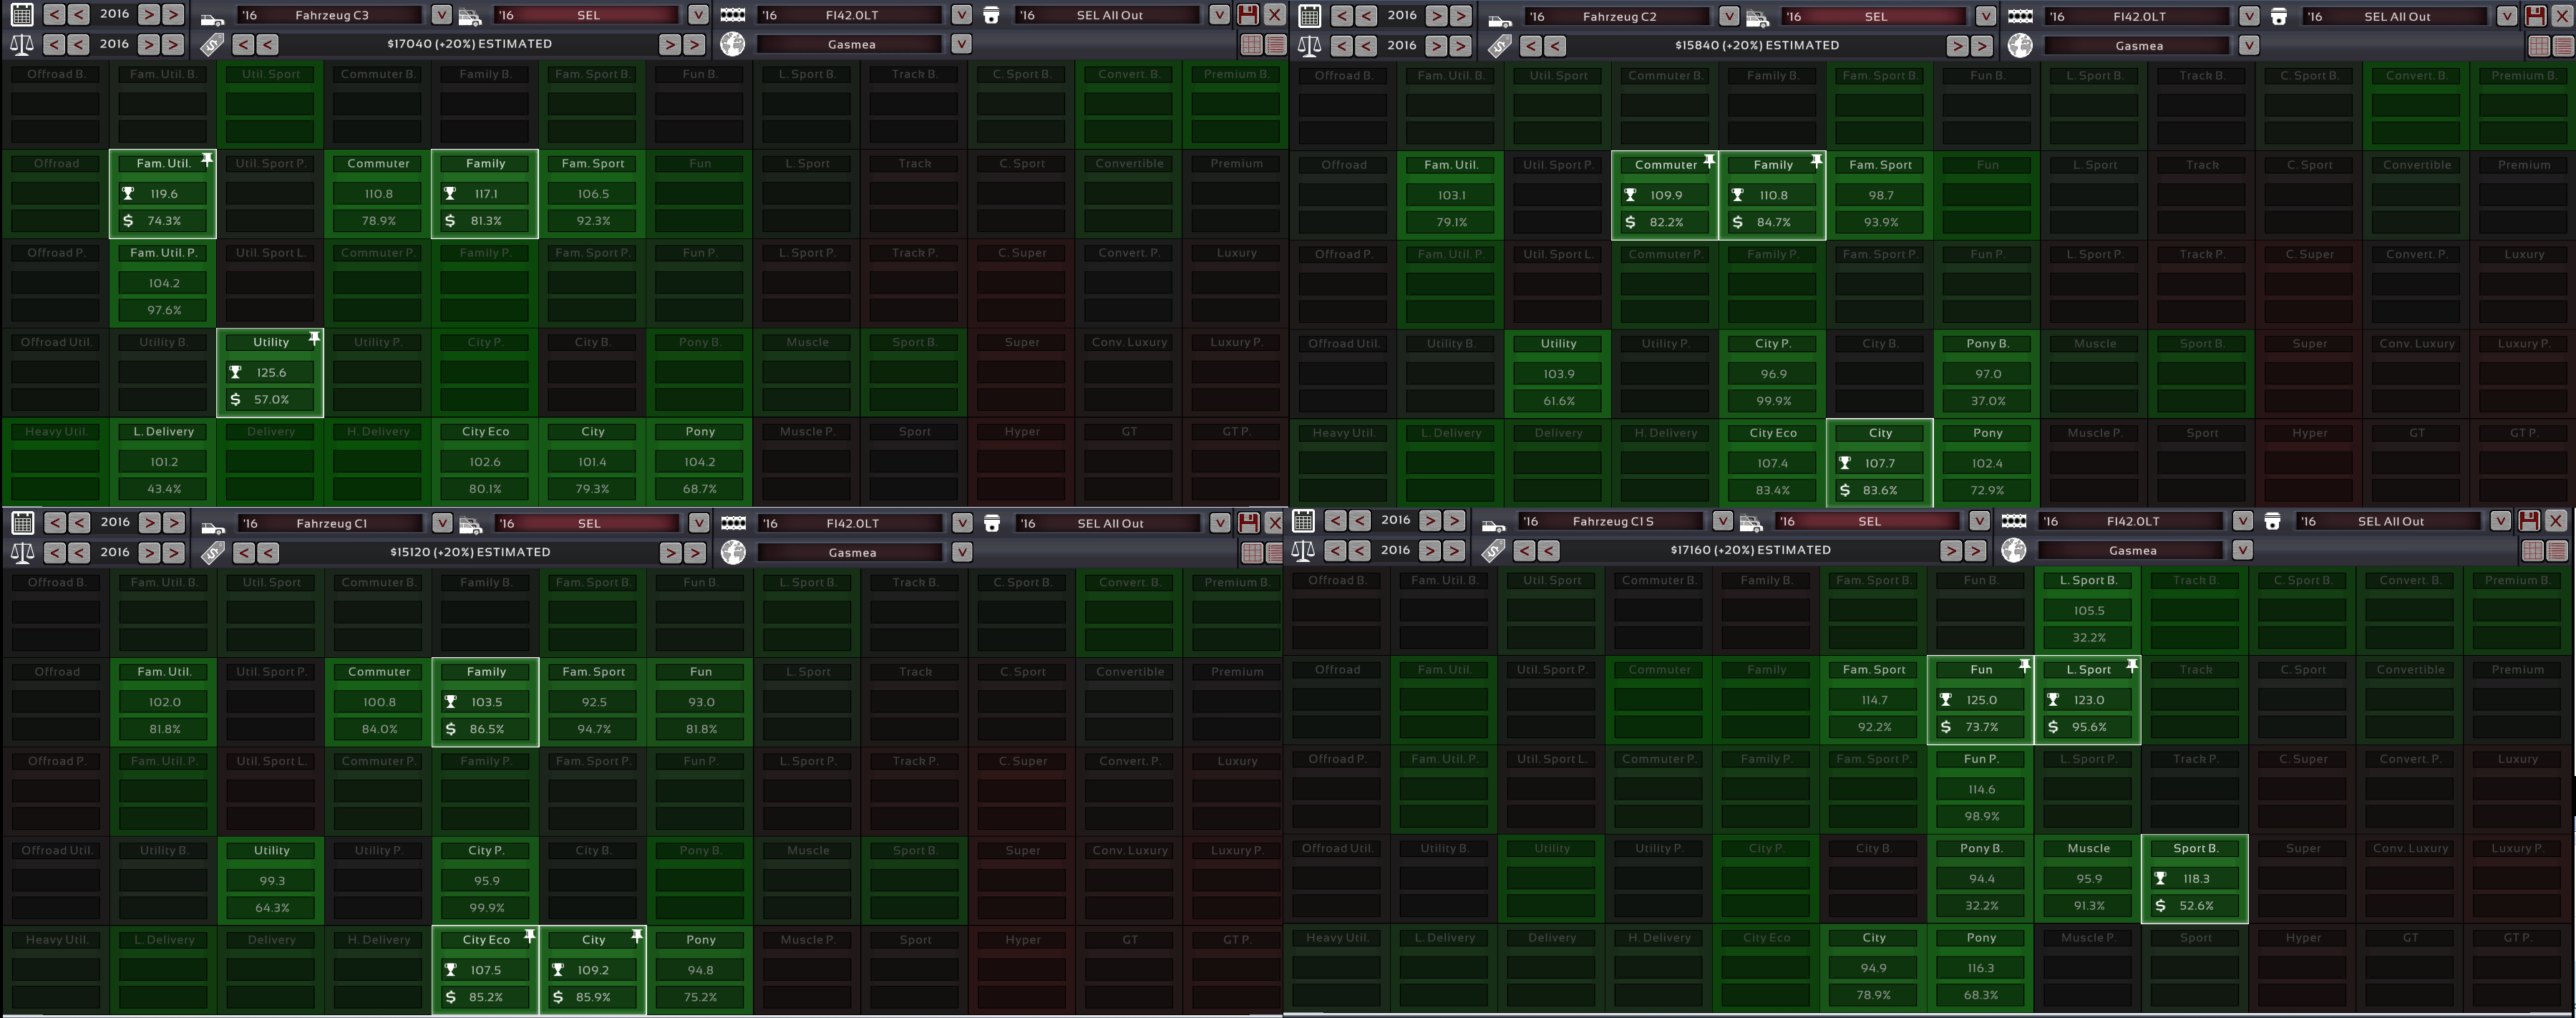Click FI42.OLT engine field in Fahrzeug C1 panel
Screen dimensions: 2576x1018
click(x=852, y=523)
